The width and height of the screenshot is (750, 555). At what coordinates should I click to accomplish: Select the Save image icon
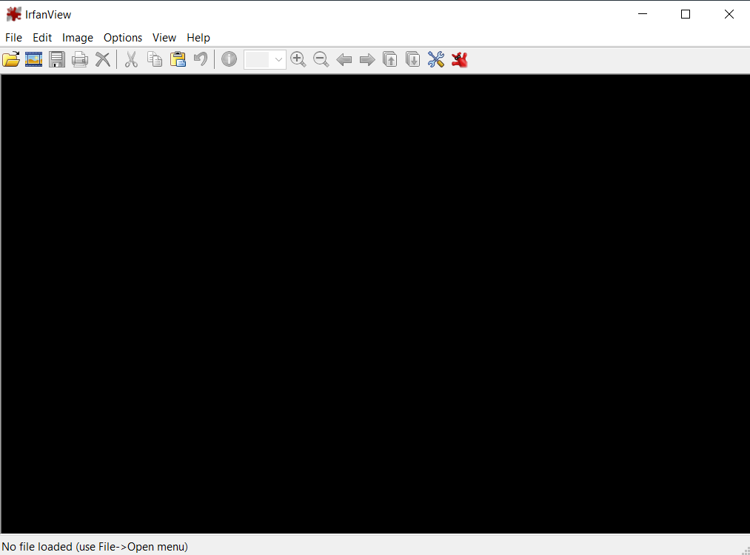(x=56, y=59)
